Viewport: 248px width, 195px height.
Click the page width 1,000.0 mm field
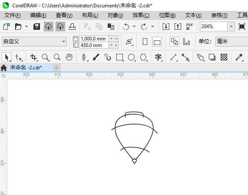coord(94,39)
